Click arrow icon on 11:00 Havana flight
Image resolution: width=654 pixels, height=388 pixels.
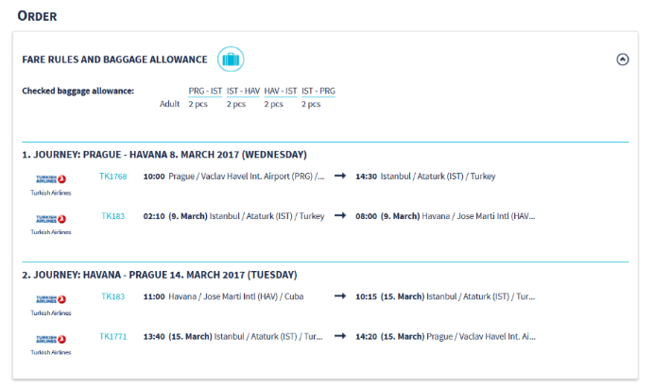pos(339,296)
